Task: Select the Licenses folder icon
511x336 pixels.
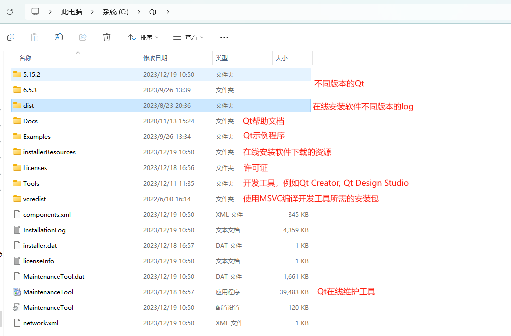Action: [17, 167]
